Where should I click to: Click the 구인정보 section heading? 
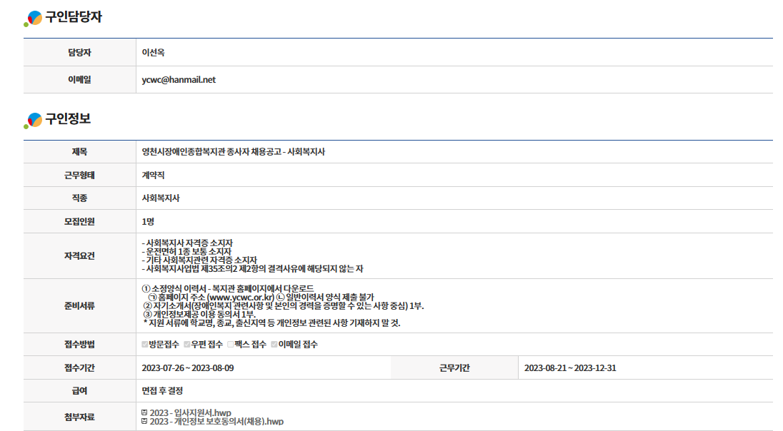coord(68,119)
